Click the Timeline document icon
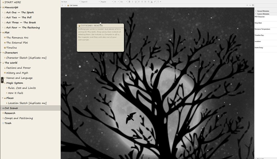 pyautogui.click(x=5, y=48)
